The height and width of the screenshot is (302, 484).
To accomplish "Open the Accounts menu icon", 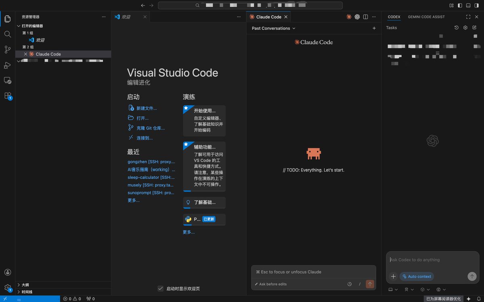I will 7,272.
